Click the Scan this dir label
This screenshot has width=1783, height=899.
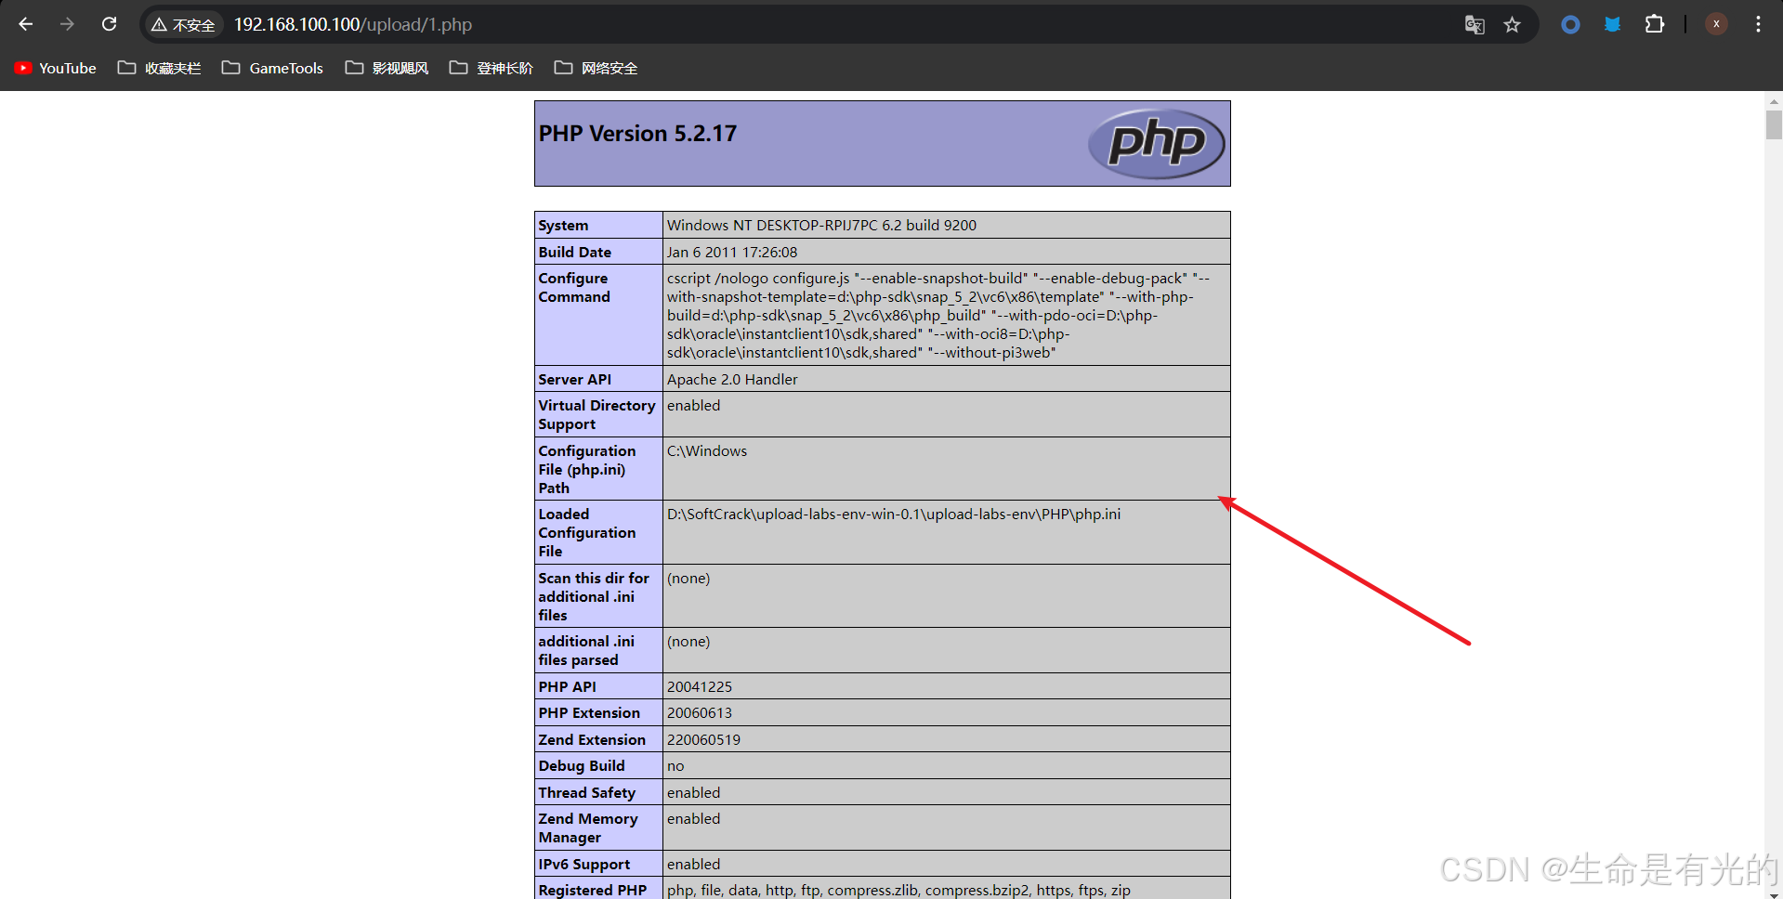(594, 596)
